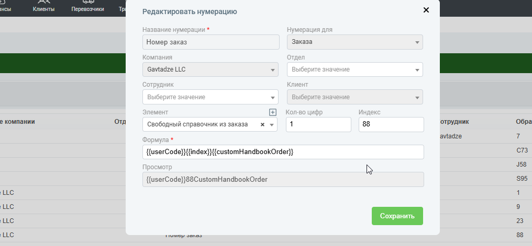Click the Редактировать нумерацию dialog title
The width and height of the screenshot is (532, 246).
190,11
